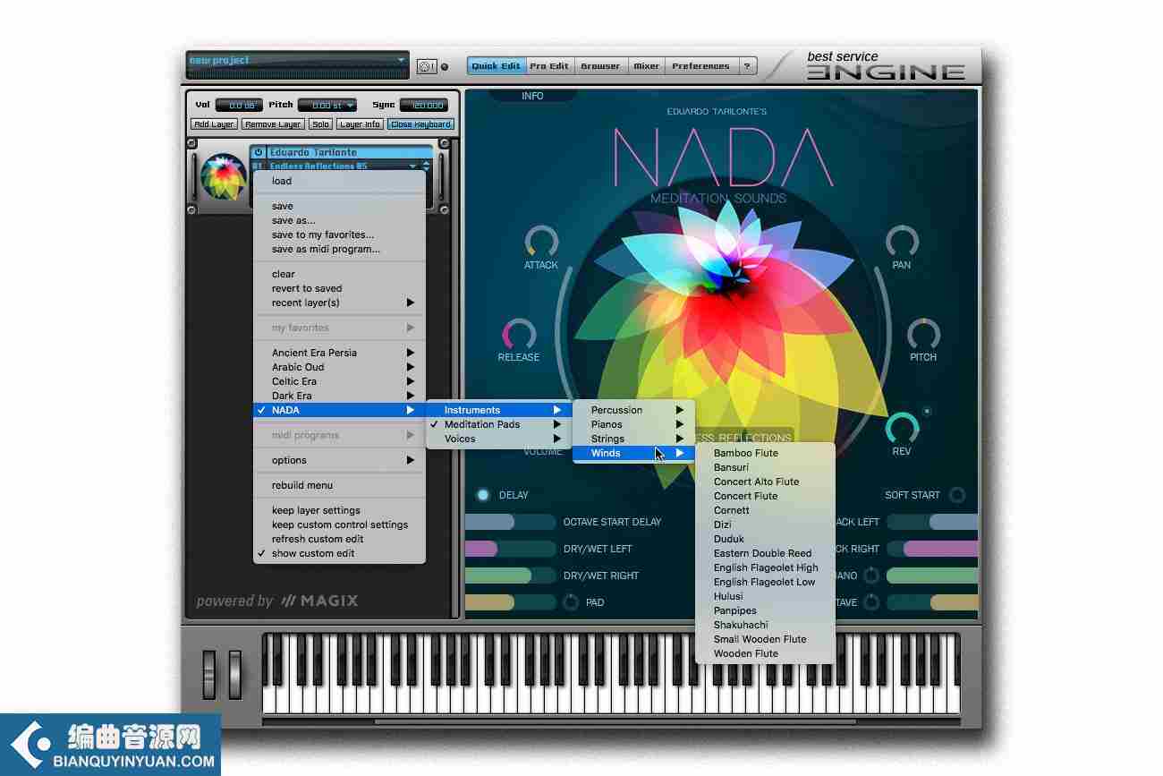The image size is (1163, 776).
Task: Select 'save to my favorites...'
Action: coord(339,235)
